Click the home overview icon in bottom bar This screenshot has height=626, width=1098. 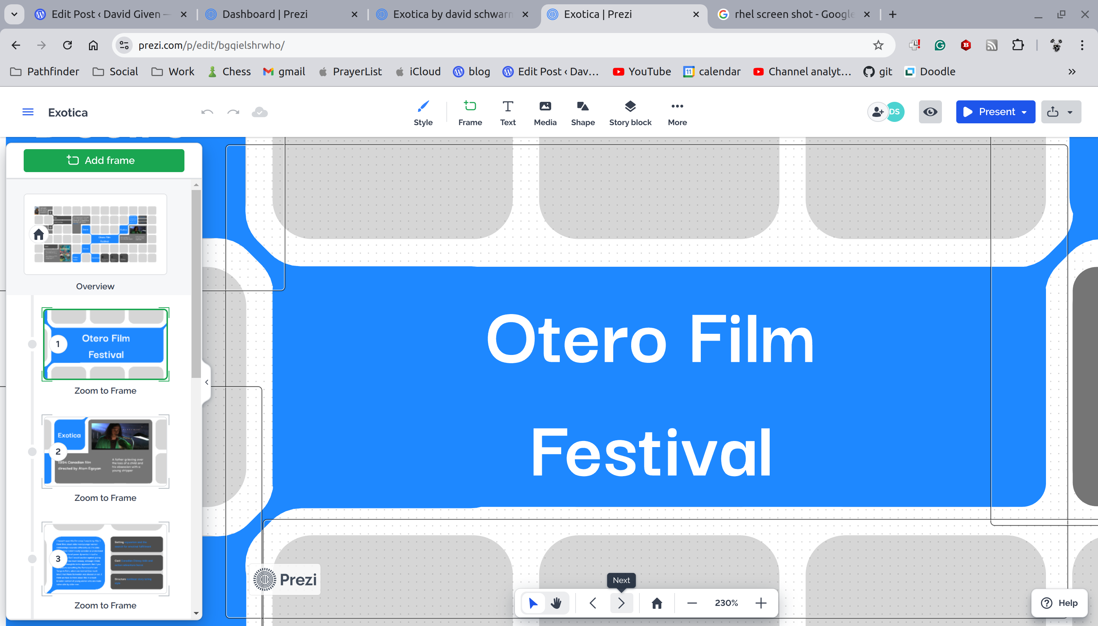pyautogui.click(x=657, y=603)
